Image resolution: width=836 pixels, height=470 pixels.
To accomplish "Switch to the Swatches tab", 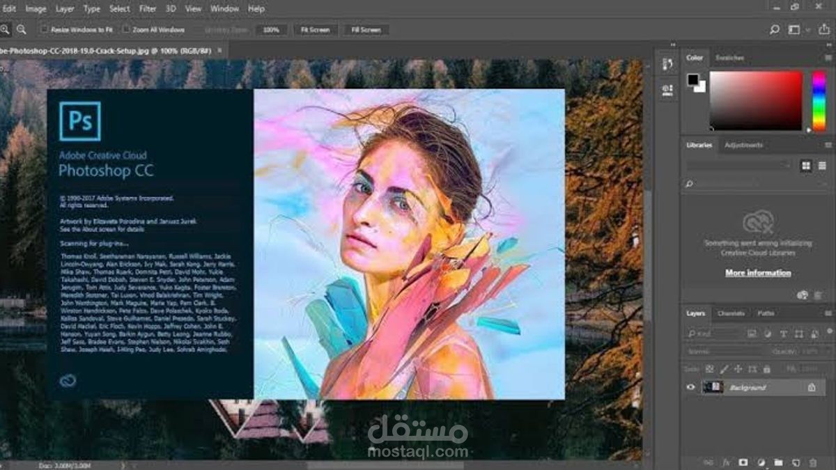I will tap(729, 58).
